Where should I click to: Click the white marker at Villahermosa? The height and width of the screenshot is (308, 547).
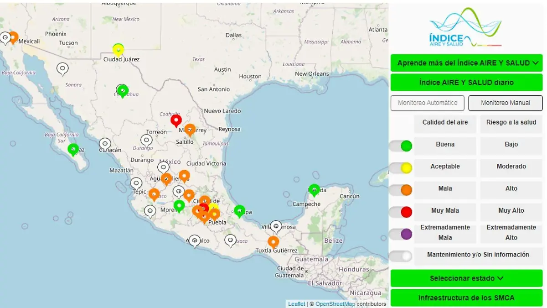[276, 226]
